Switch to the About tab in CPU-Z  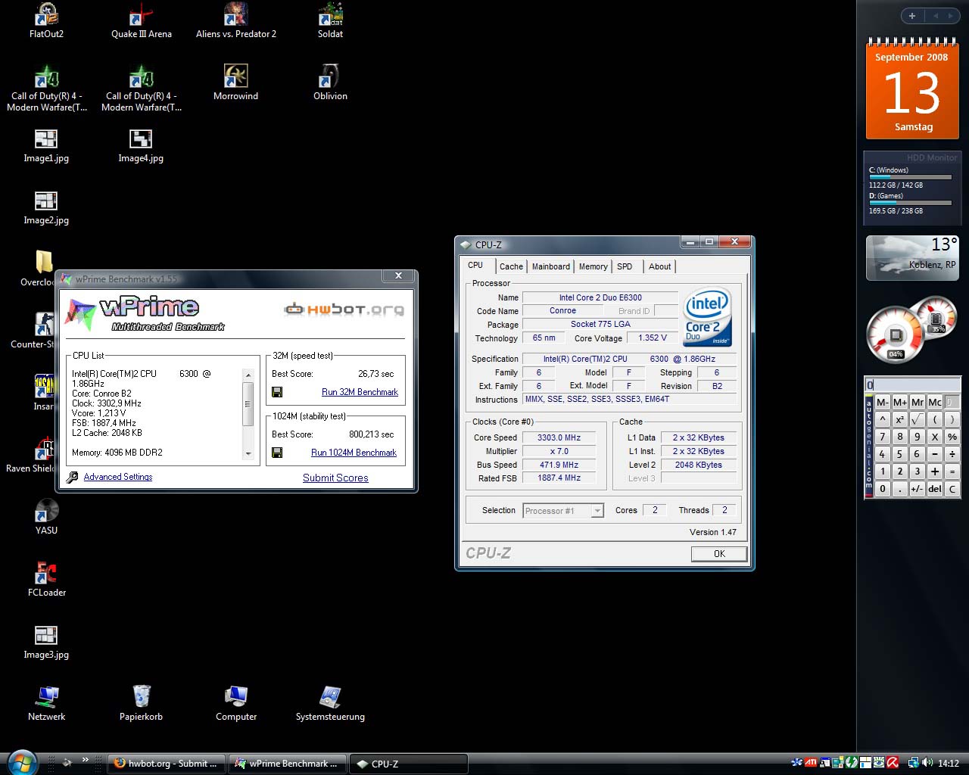tap(659, 266)
